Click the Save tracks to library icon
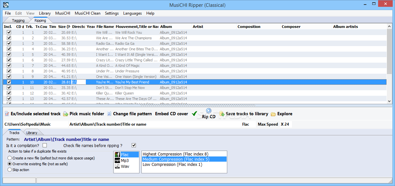The image size is (395, 186). click(x=222, y=114)
